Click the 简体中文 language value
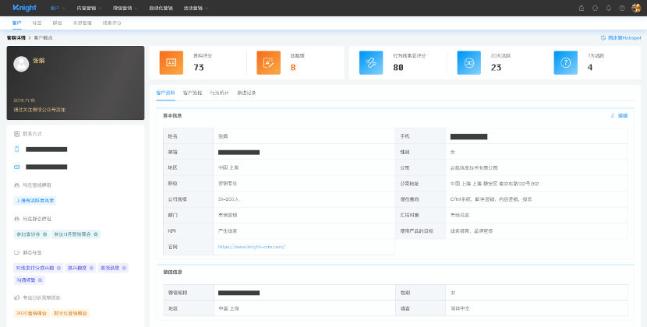This screenshot has height=327, width=647. pyautogui.click(x=460, y=308)
